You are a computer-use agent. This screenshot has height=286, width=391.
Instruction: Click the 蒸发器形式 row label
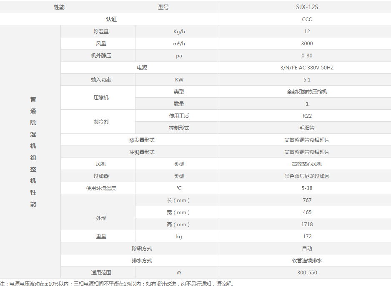coord(142,140)
